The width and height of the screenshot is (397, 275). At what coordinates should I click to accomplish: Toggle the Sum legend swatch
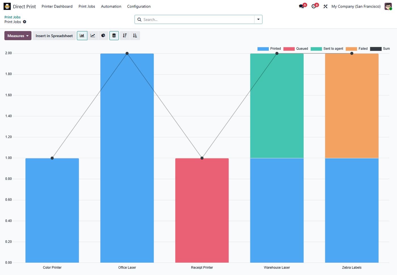pyautogui.click(x=376, y=49)
